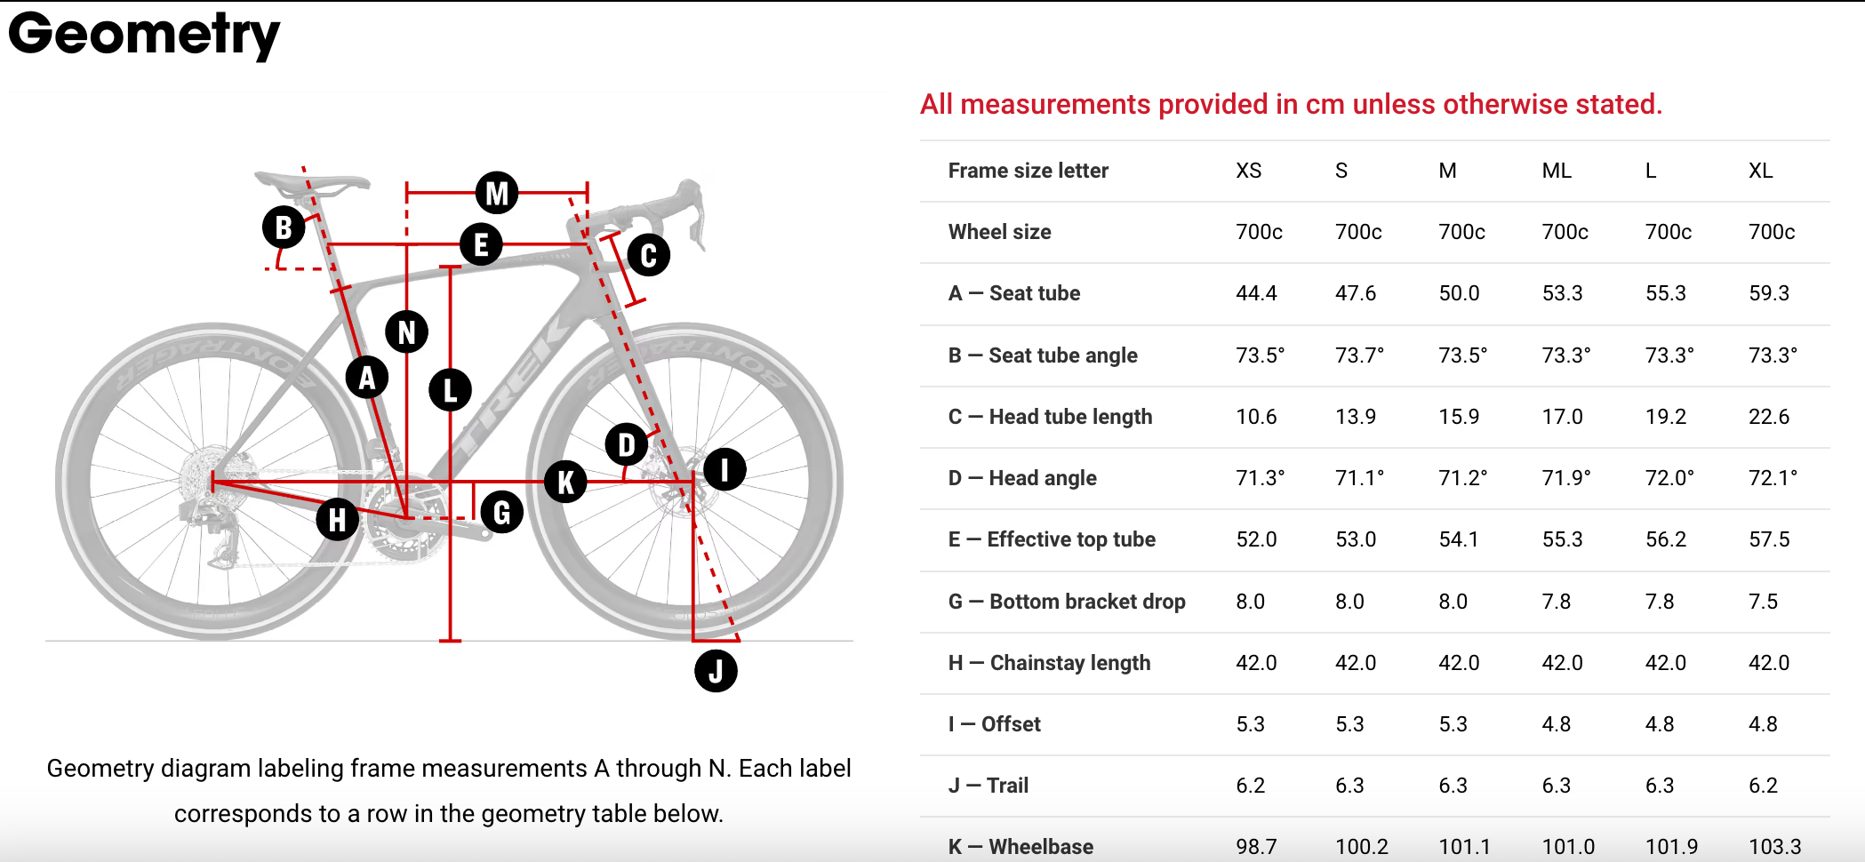Click the K — Wheelbase row label

coord(1021,846)
